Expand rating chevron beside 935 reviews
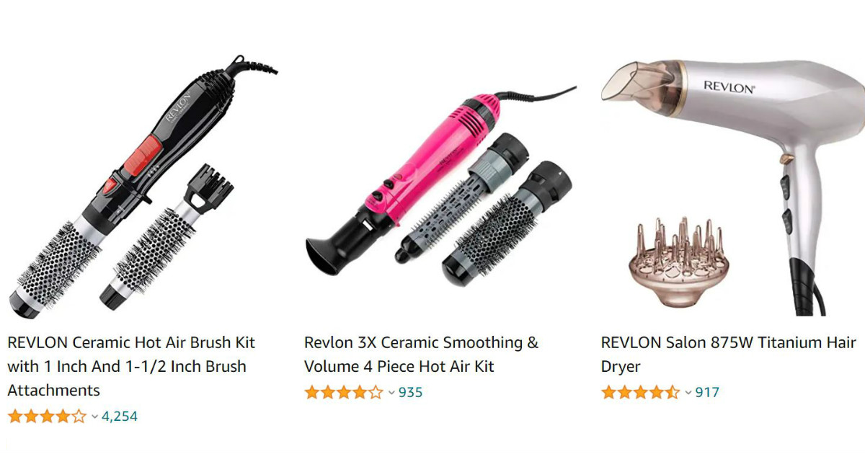865x454 pixels. tap(391, 393)
